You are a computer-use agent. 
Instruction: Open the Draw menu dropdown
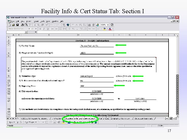pos(12,122)
